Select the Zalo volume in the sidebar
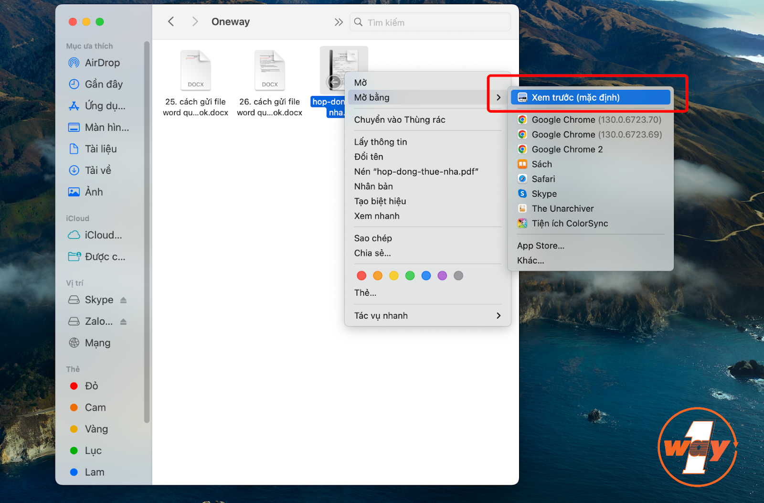The image size is (764, 503). pyautogui.click(x=92, y=321)
